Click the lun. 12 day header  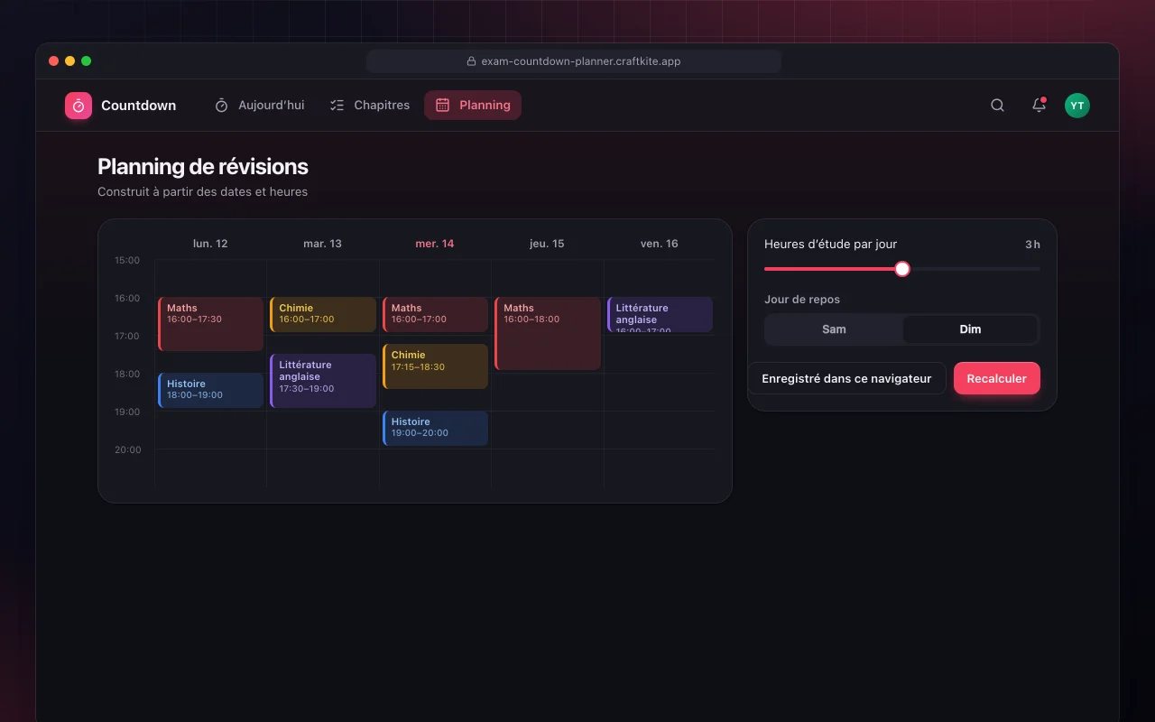click(x=210, y=244)
